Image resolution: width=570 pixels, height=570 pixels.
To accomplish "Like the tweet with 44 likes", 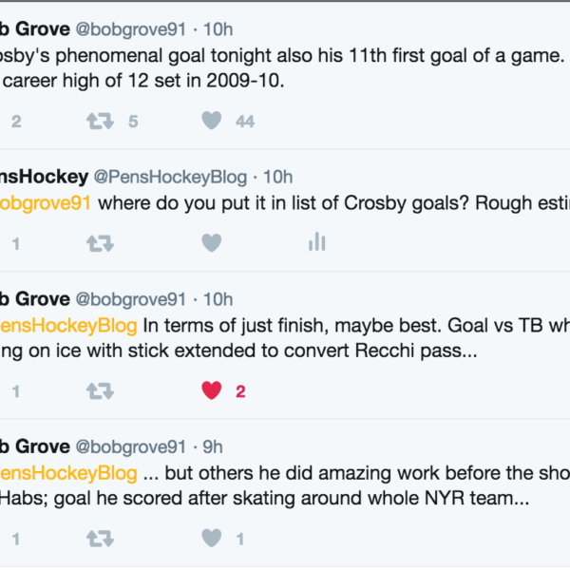I will (212, 121).
